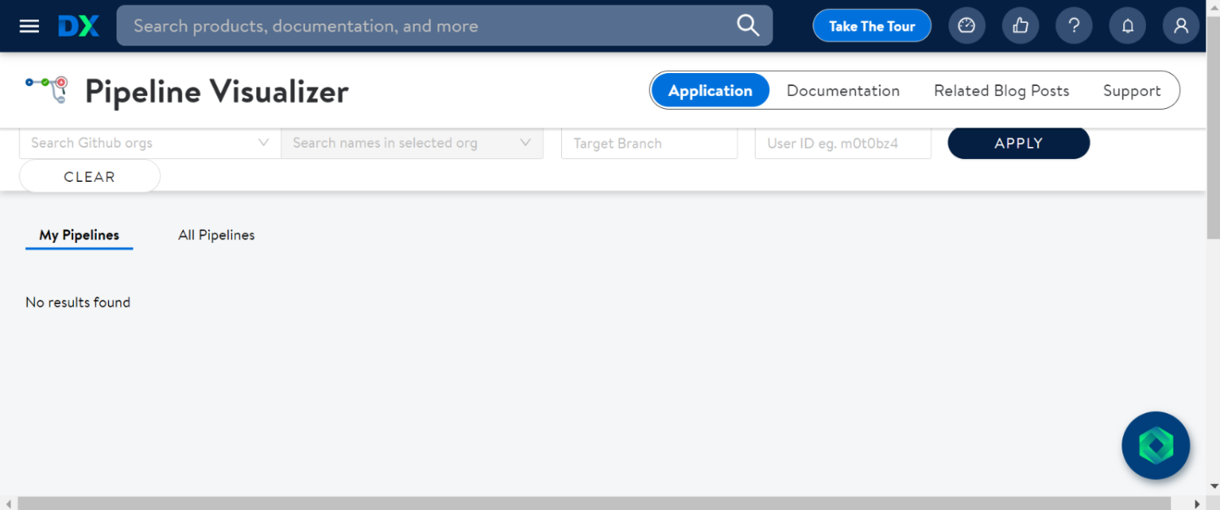Click the search magnifier icon
This screenshot has height=510, width=1220.
click(x=747, y=26)
